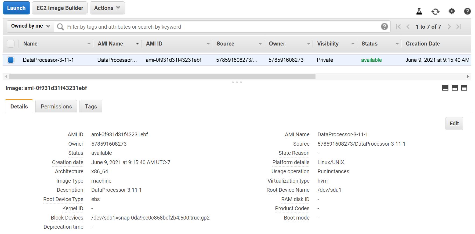The height and width of the screenshot is (234, 475).
Task: Open the help question mark icon in top toolbar
Action: [x=467, y=11]
